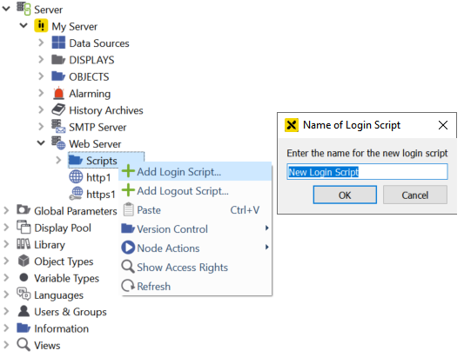Expand the Data Sources node

pos(41,43)
